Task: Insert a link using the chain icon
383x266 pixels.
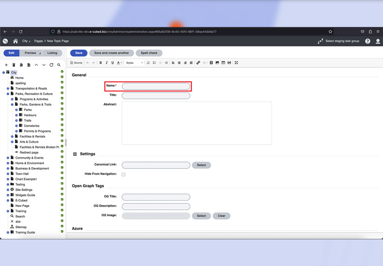Action: tap(198, 63)
